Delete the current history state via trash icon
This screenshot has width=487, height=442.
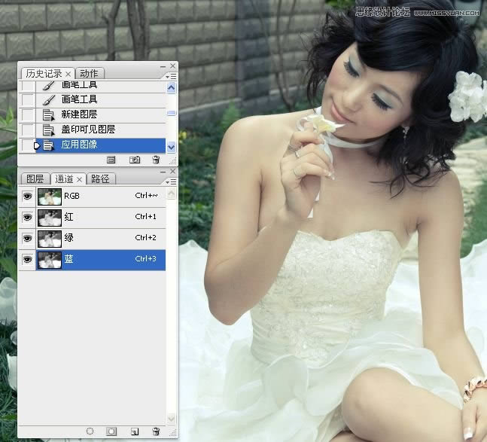click(x=156, y=160)
